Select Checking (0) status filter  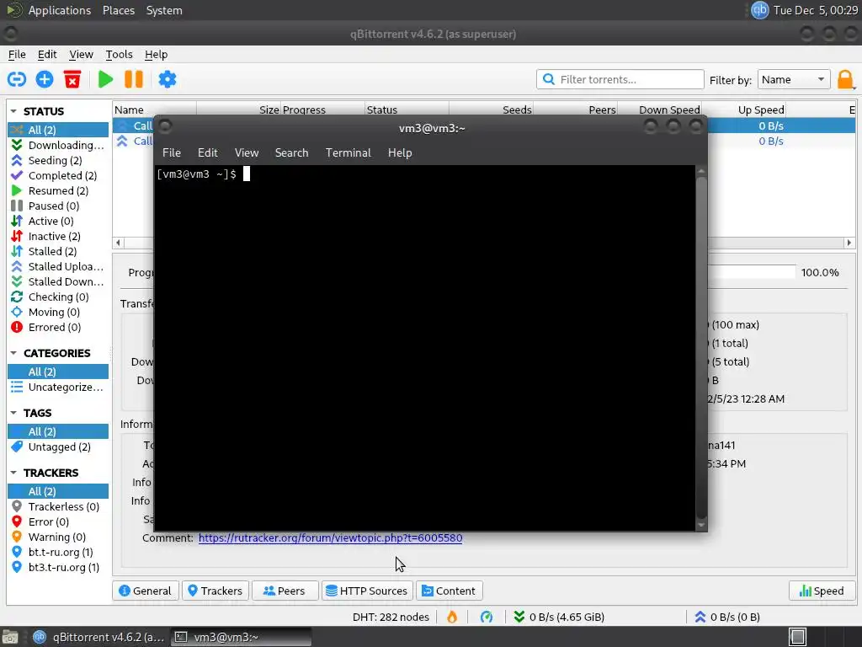58,297
